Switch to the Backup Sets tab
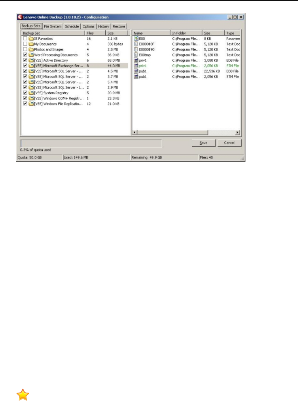The height and width of the screenshot is (402, 298). pyautogui.click(x=31, y=26)
